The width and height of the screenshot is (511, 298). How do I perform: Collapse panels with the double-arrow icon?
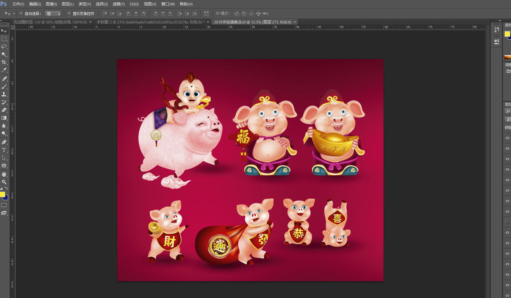tap(500, 21)
